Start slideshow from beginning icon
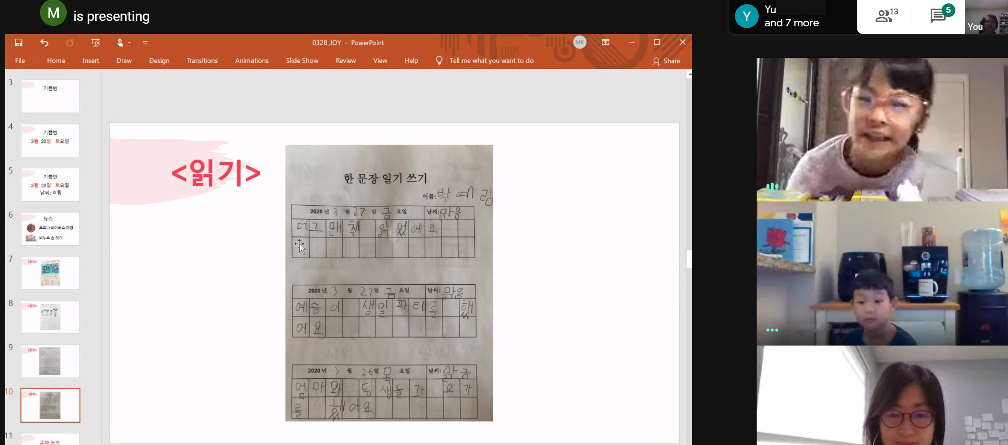 click(96, 43)
